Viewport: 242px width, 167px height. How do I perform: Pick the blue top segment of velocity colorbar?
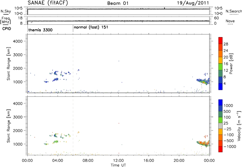(221, 102)
